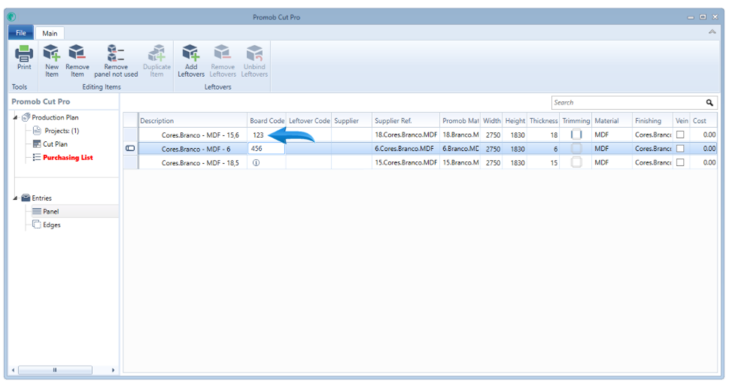Click Unbind Leftovers icon
This screenshot has height=381, width=729.
(x=254, y=53)
